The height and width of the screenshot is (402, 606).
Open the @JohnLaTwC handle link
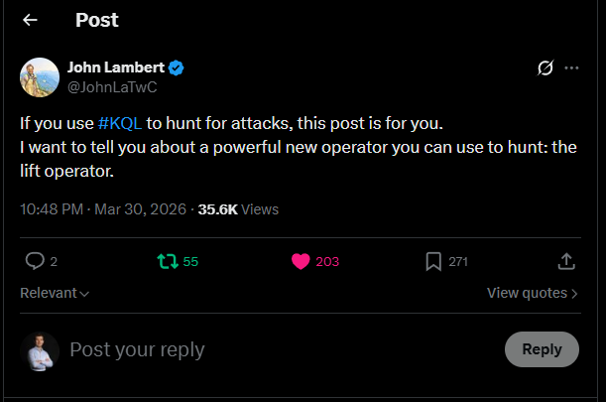[112, 87]
